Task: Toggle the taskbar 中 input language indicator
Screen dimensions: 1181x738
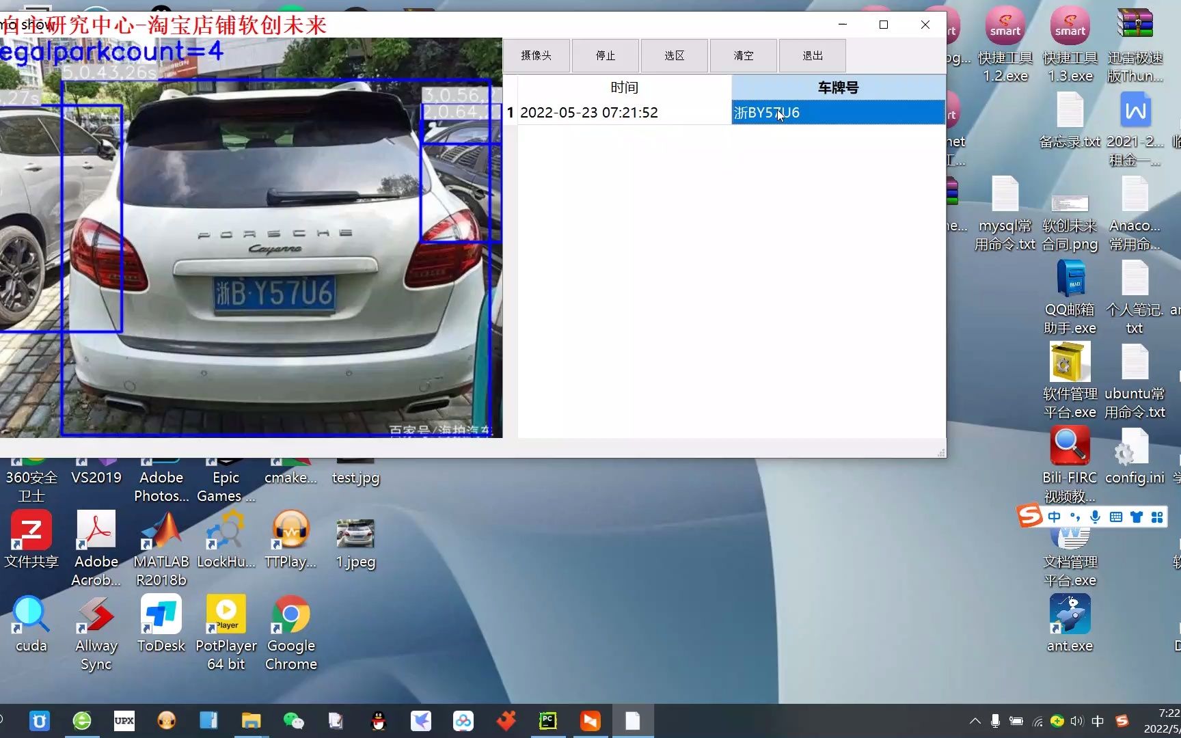Action: pyautogui.click(x=1098, y=721)
